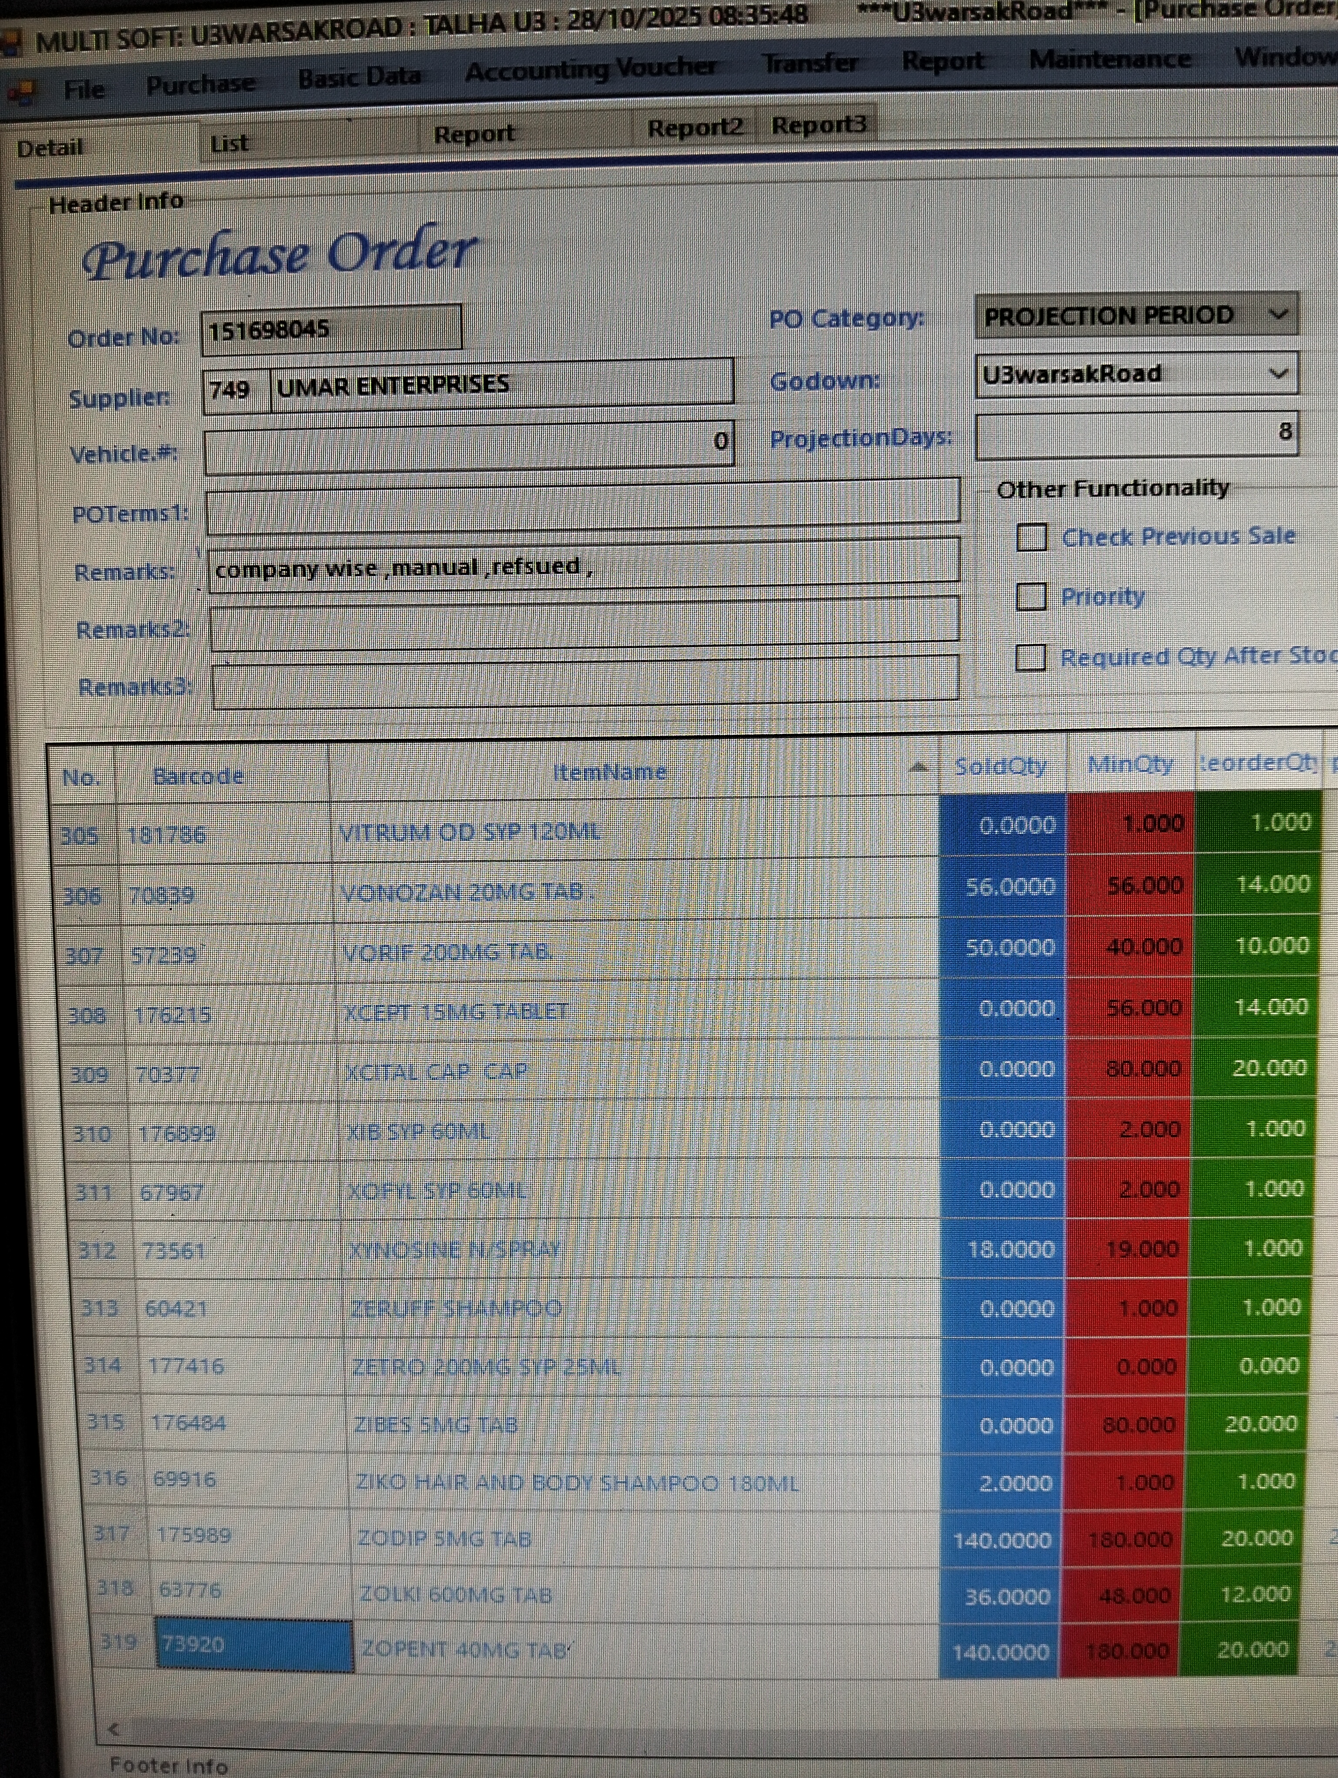Click the app icon beside the File menu
The width and height of the screenshot is (1338, 1778).
[x=21, y=92]
